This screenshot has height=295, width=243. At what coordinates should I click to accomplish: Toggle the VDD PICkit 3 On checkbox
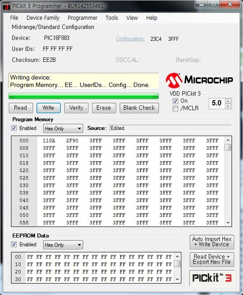point(175,101)
